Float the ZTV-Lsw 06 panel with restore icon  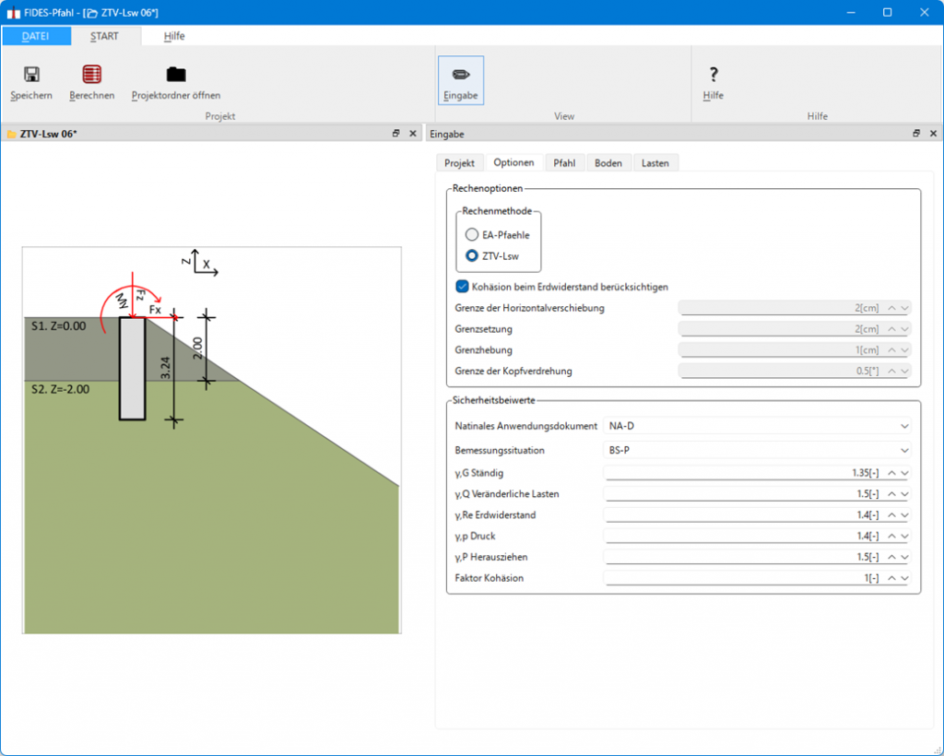pyautogui.click(x=395, y=134)
